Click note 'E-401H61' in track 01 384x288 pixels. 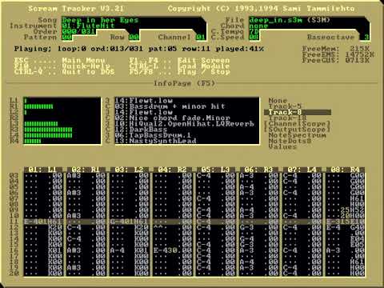point(43,222)
